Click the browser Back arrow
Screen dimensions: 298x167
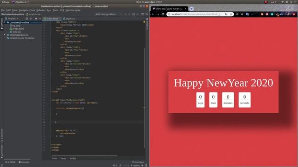click(x=153, y=14)
